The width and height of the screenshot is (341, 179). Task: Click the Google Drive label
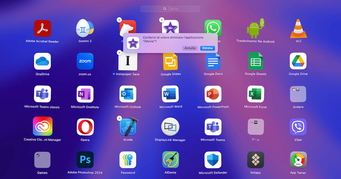tap(298, 74)
